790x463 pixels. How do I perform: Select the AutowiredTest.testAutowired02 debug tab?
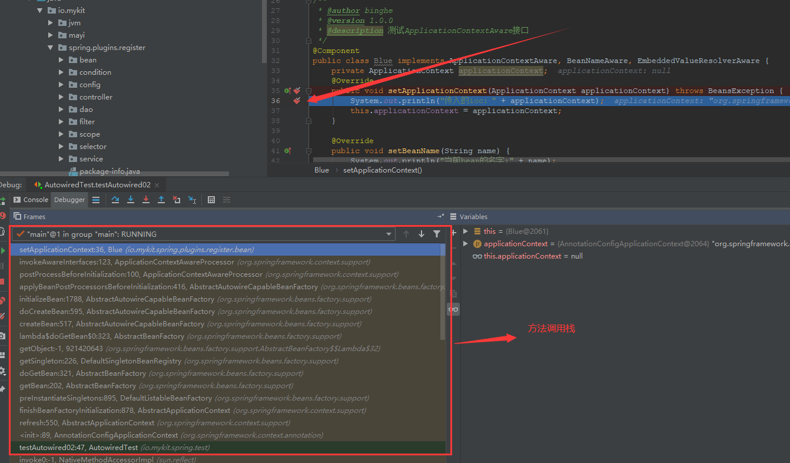97,184
